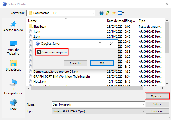The width and height of the screenshot is (171, 120).
Task: Select the 2.pln file icon
Action: (30, 37)
